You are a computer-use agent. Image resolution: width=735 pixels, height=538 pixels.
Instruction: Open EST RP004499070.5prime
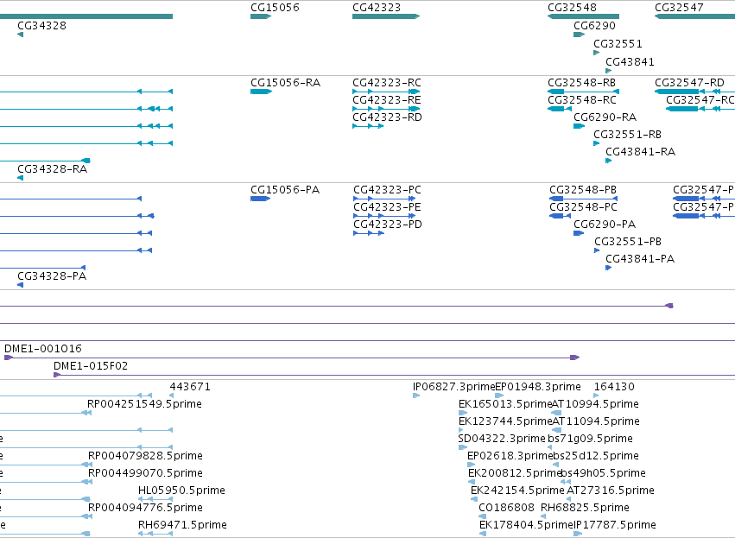click(x=145, y=473)
